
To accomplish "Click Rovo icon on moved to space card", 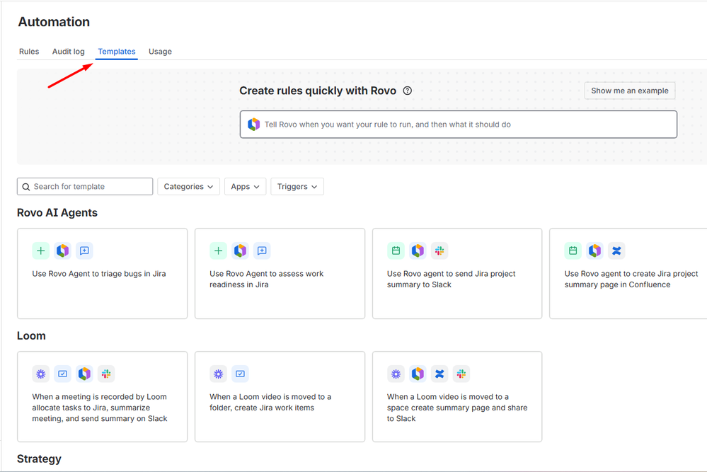I will pos(418,374).
